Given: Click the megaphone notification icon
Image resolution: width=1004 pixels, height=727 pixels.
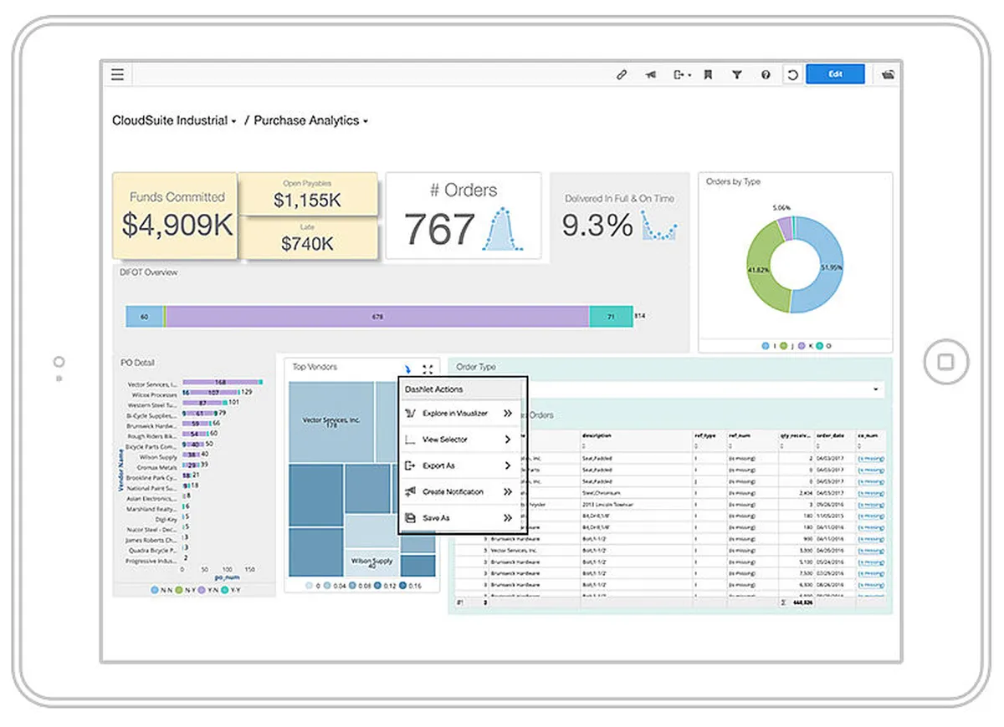Looking at the screenshot, I should 650,74.
